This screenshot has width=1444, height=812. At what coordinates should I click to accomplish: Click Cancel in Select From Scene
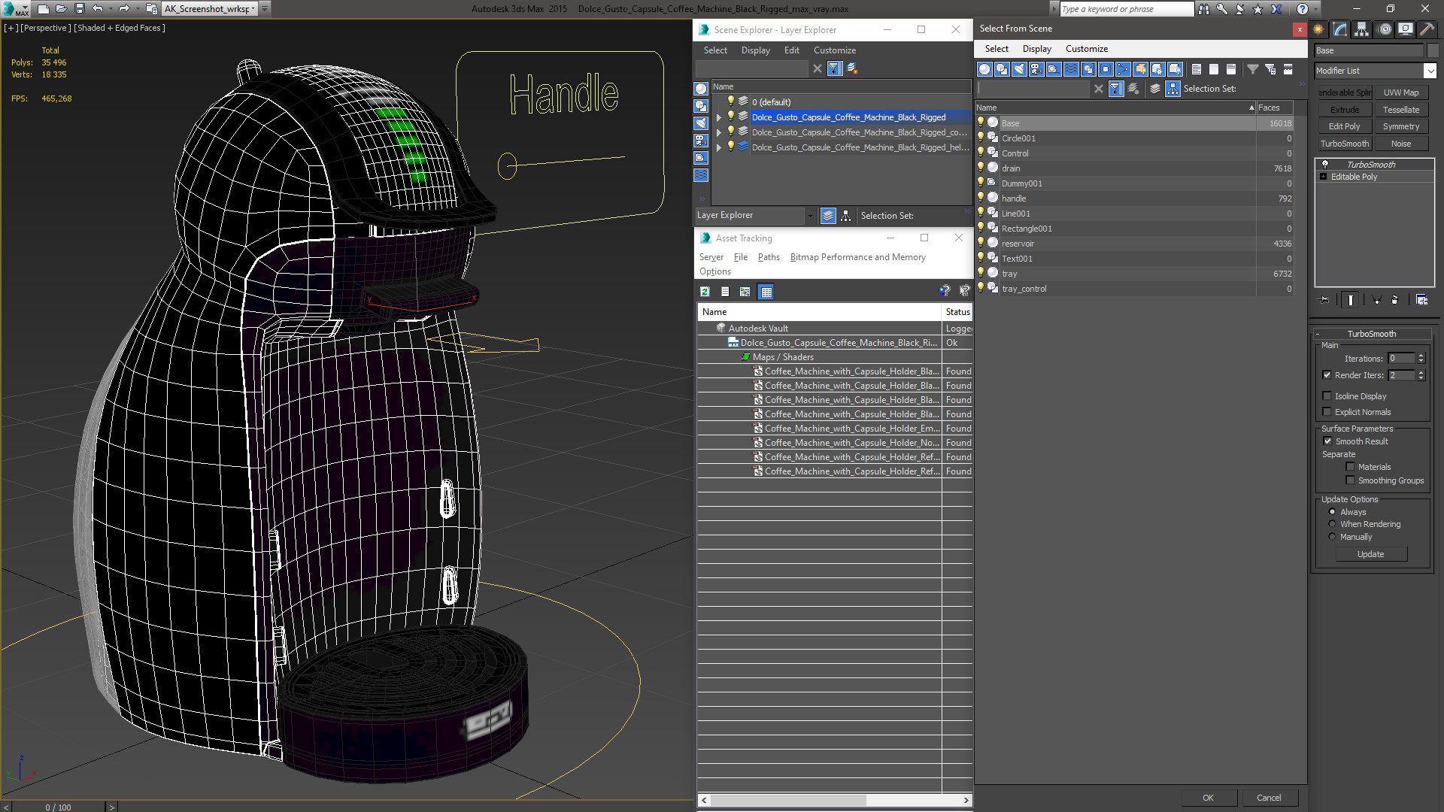pos(1269,798)
